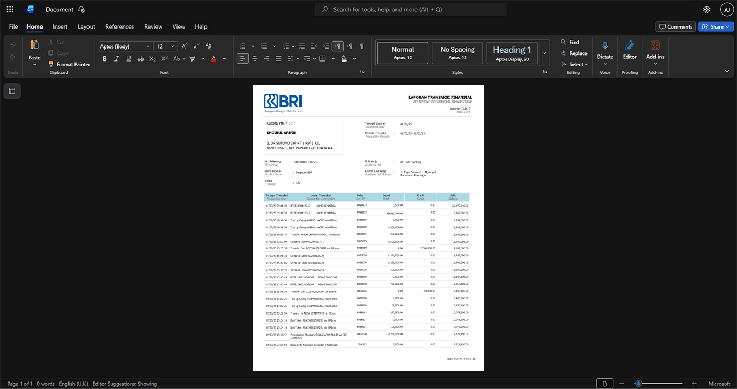737x389 pixels.
Task: Open the navigation pane icon
Action: tap(12, 91)
